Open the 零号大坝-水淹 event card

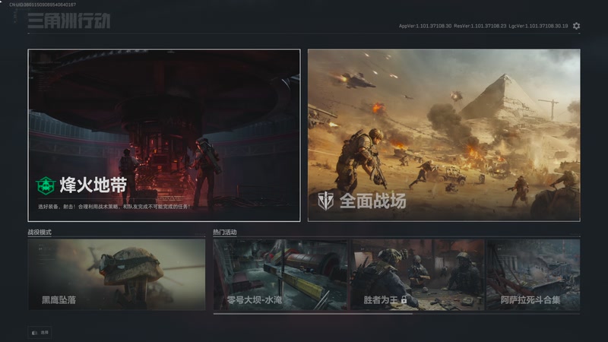(280, 274)
